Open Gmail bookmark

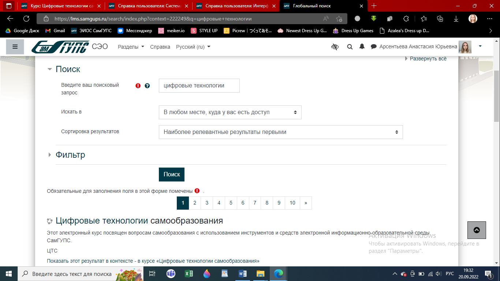(55, 31)
